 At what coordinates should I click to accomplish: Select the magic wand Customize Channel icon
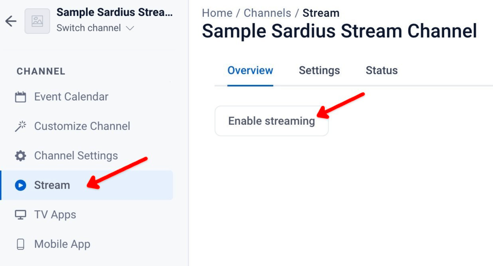click(x=21, y=126)
